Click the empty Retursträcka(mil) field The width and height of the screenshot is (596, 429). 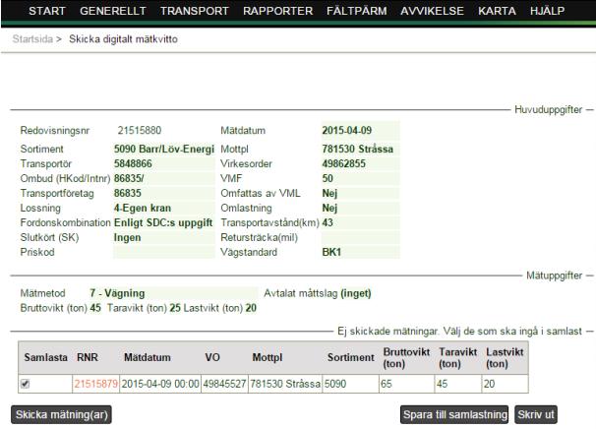(x=360, y=238)
